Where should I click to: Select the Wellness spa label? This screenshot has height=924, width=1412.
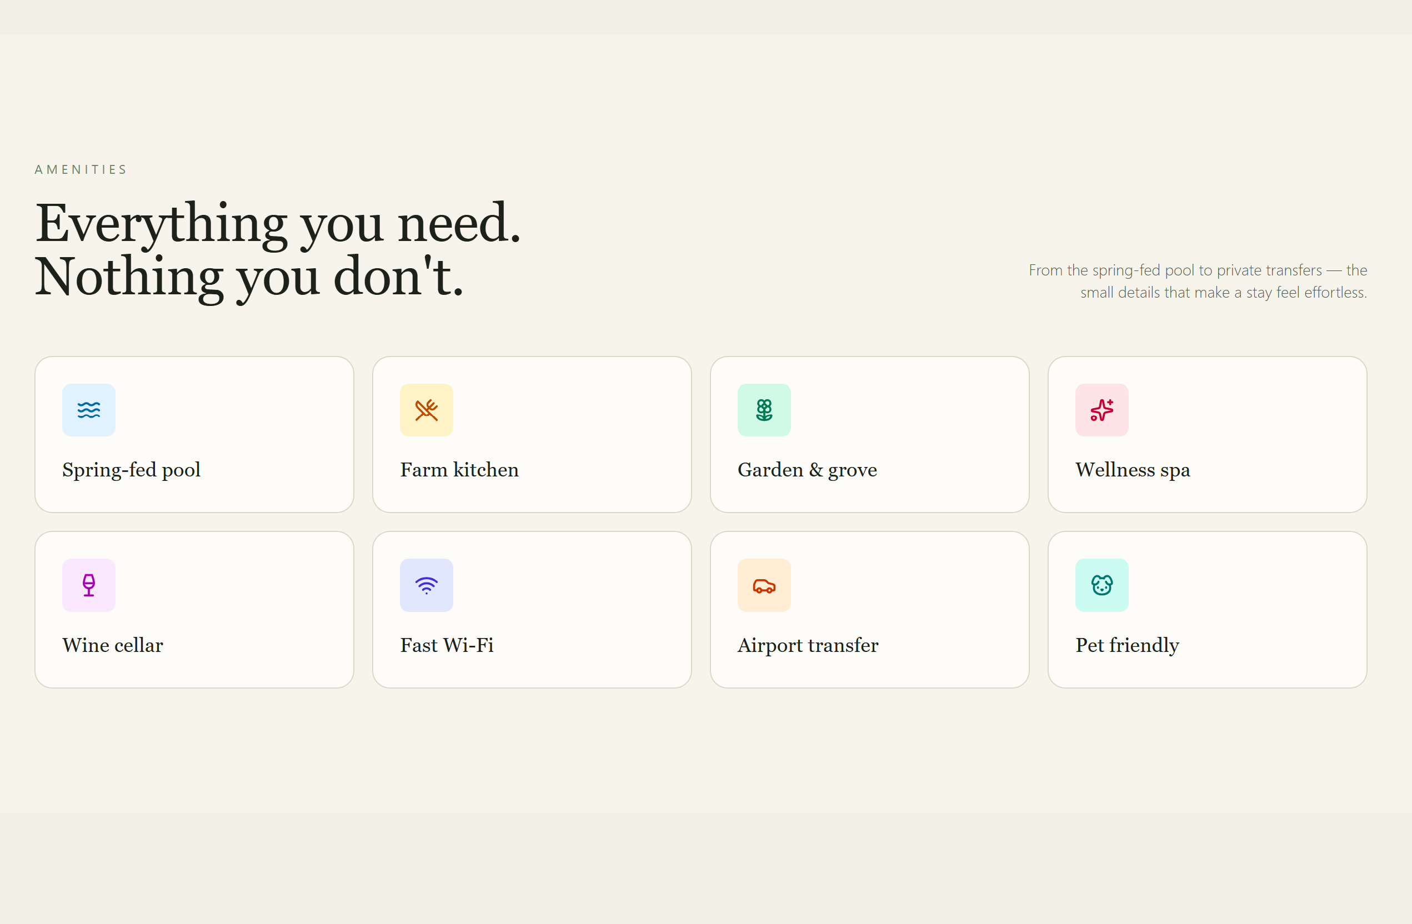[x=1133, y=470]
